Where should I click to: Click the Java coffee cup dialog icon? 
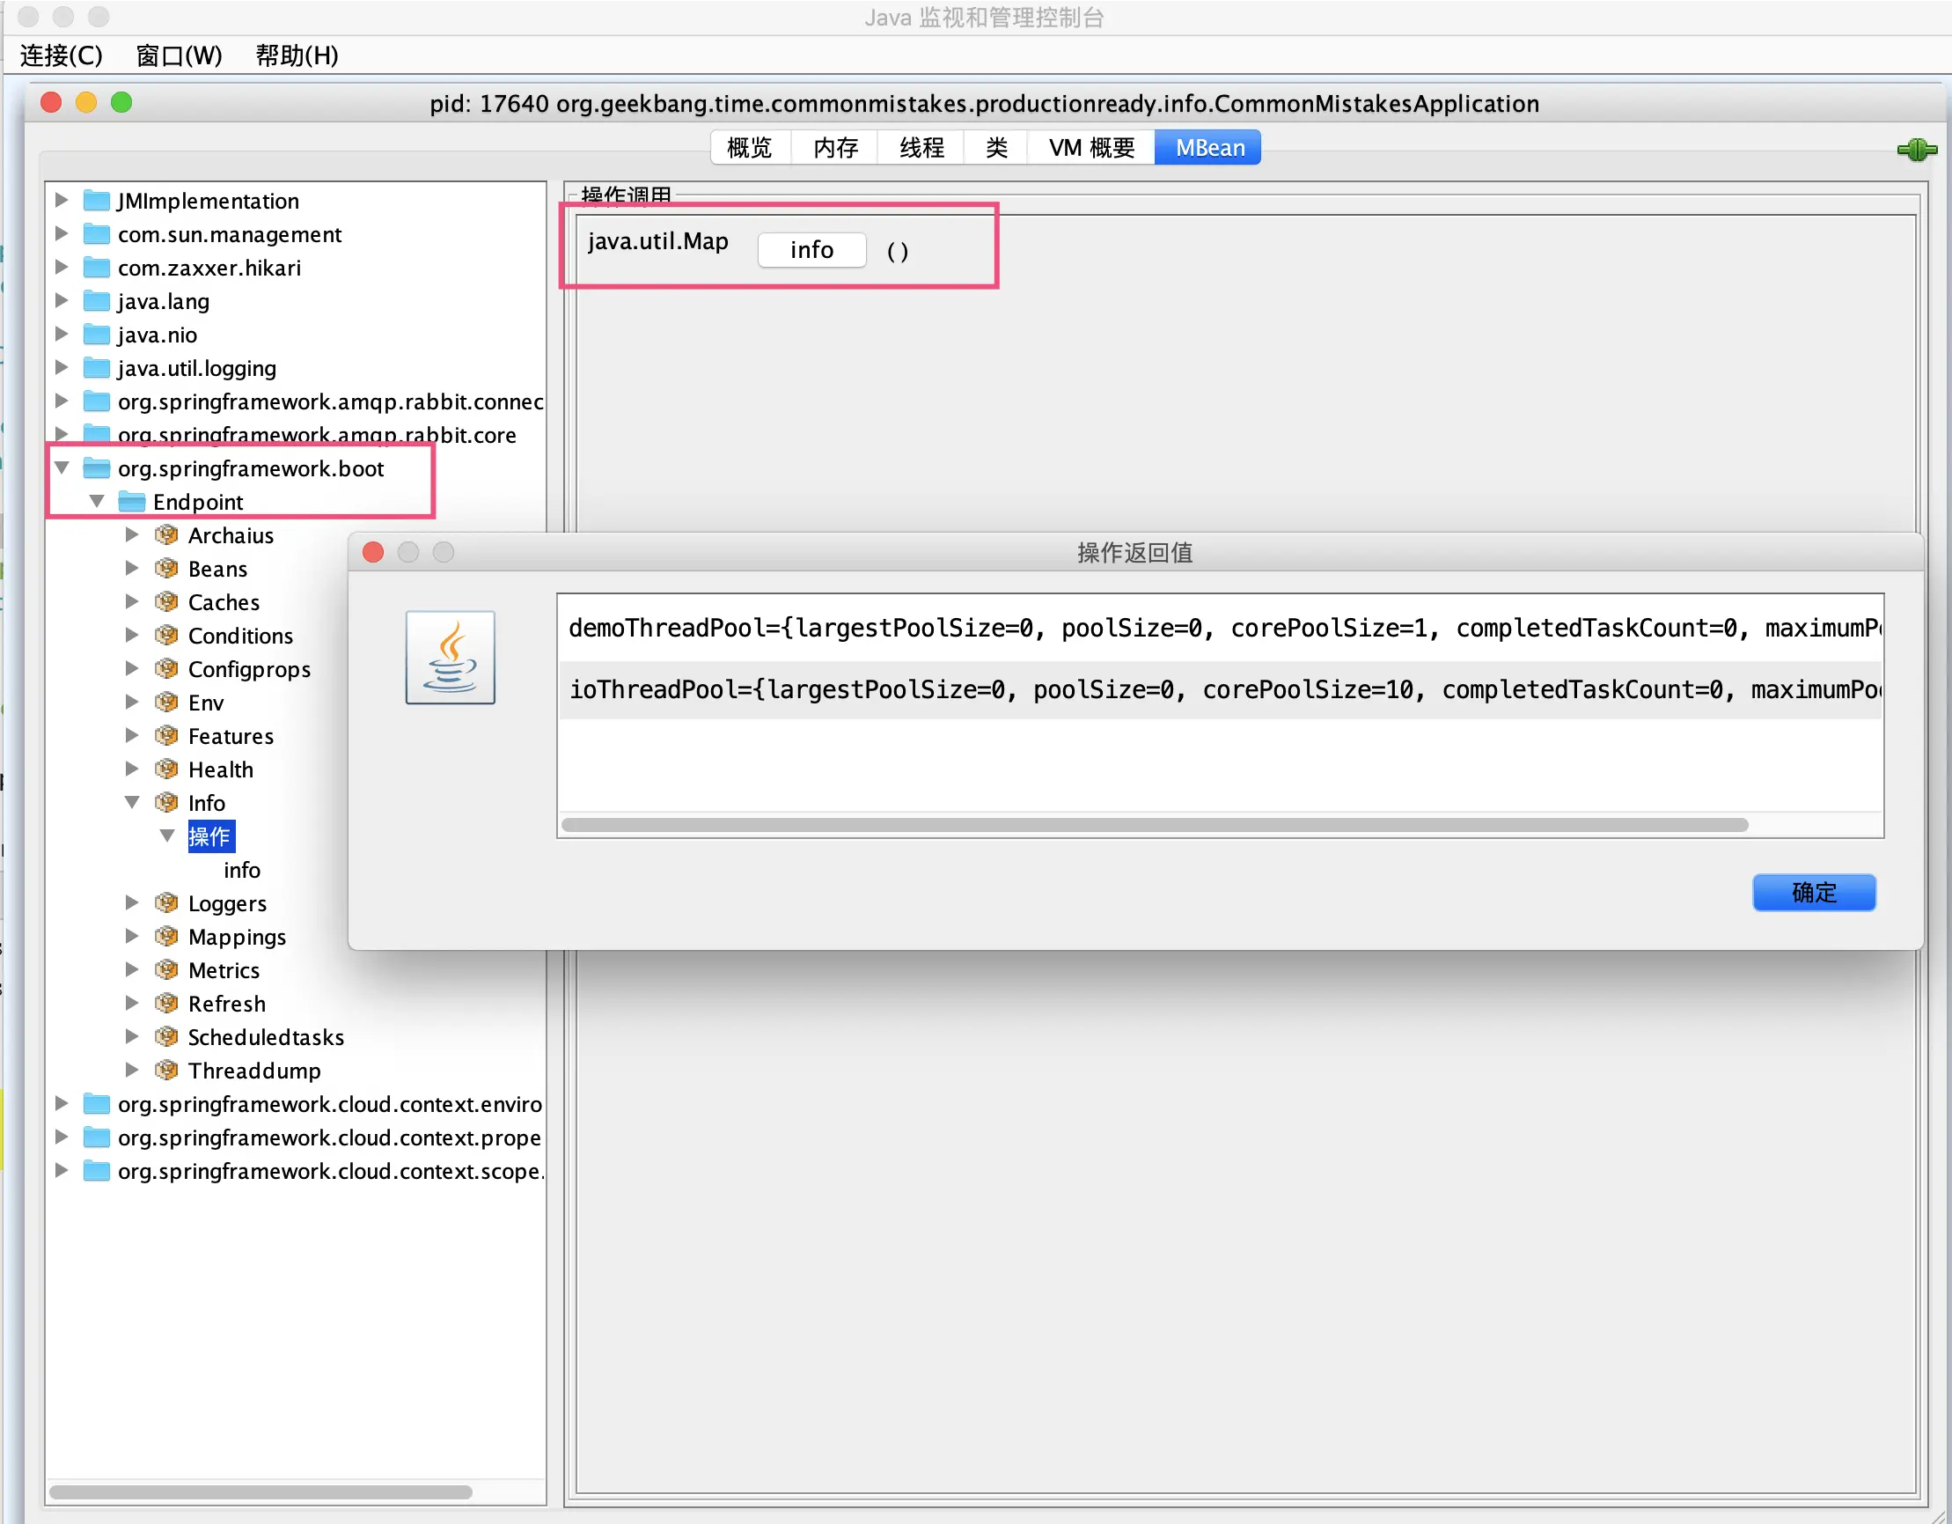point(450,658)
